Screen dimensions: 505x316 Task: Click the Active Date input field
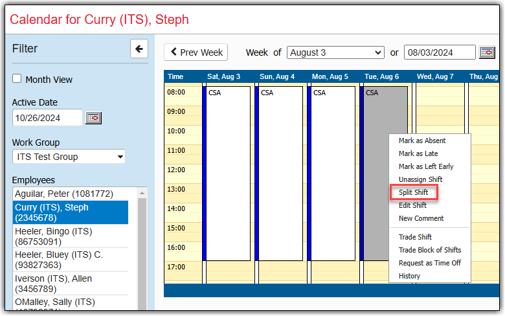tap(47, 118)
